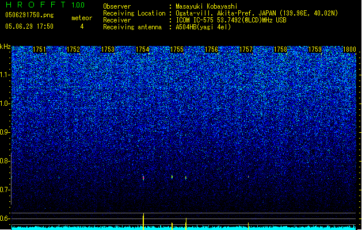Click the 1759 time axis label
The width and height of the screenshot is (362, 230).
point(315,49)
